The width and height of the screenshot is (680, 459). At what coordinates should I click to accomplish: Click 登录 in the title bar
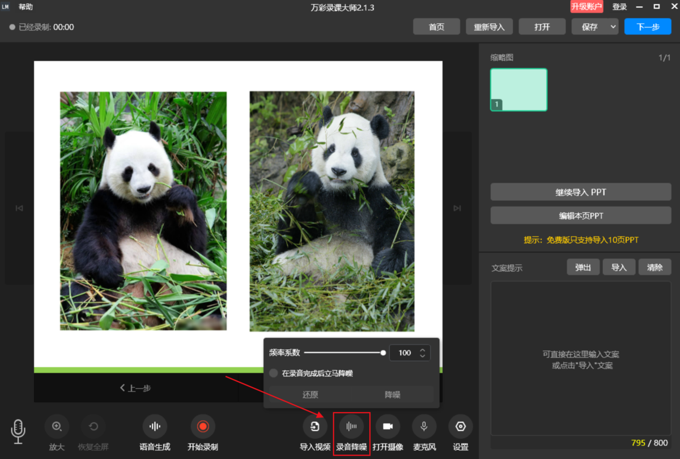coord(619,7)
